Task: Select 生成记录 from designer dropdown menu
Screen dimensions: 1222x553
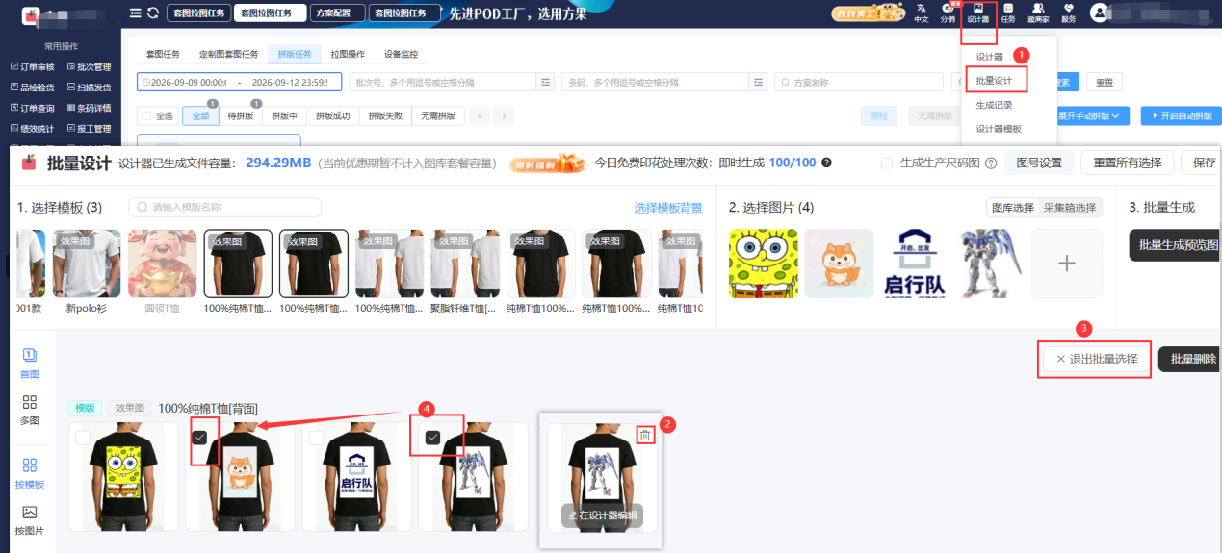Action: (994, 105)
